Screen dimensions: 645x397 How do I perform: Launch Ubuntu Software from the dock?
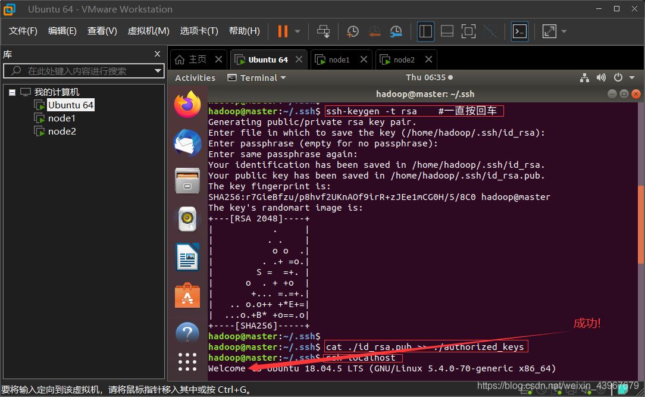(x=187, y=295)
